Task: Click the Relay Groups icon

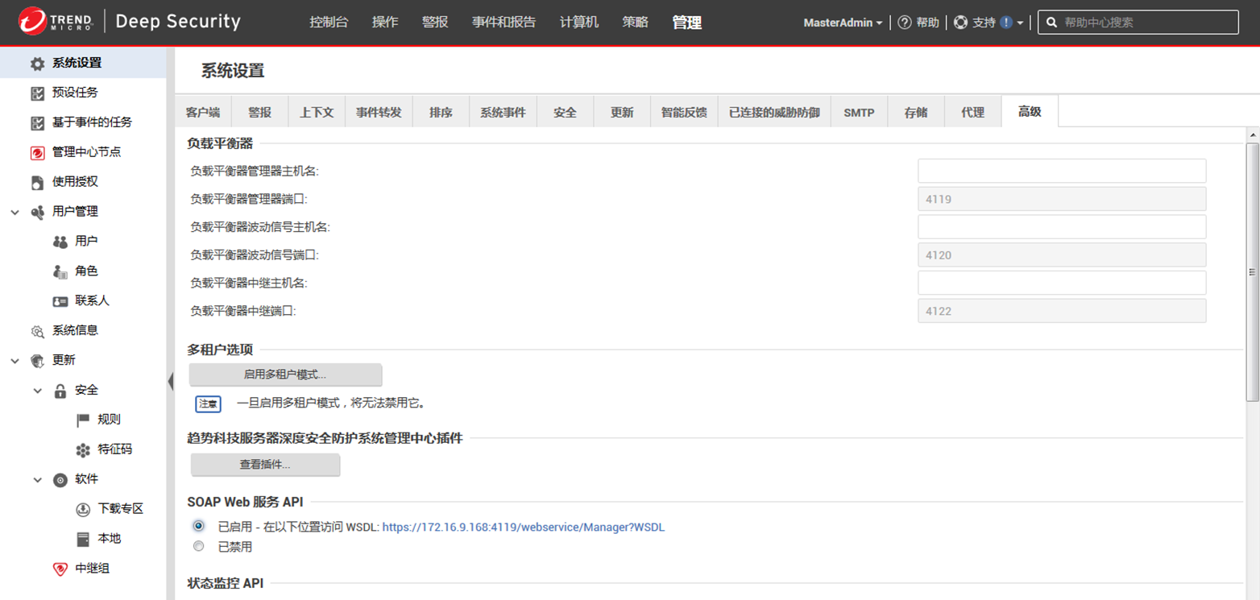Action: 60,569
